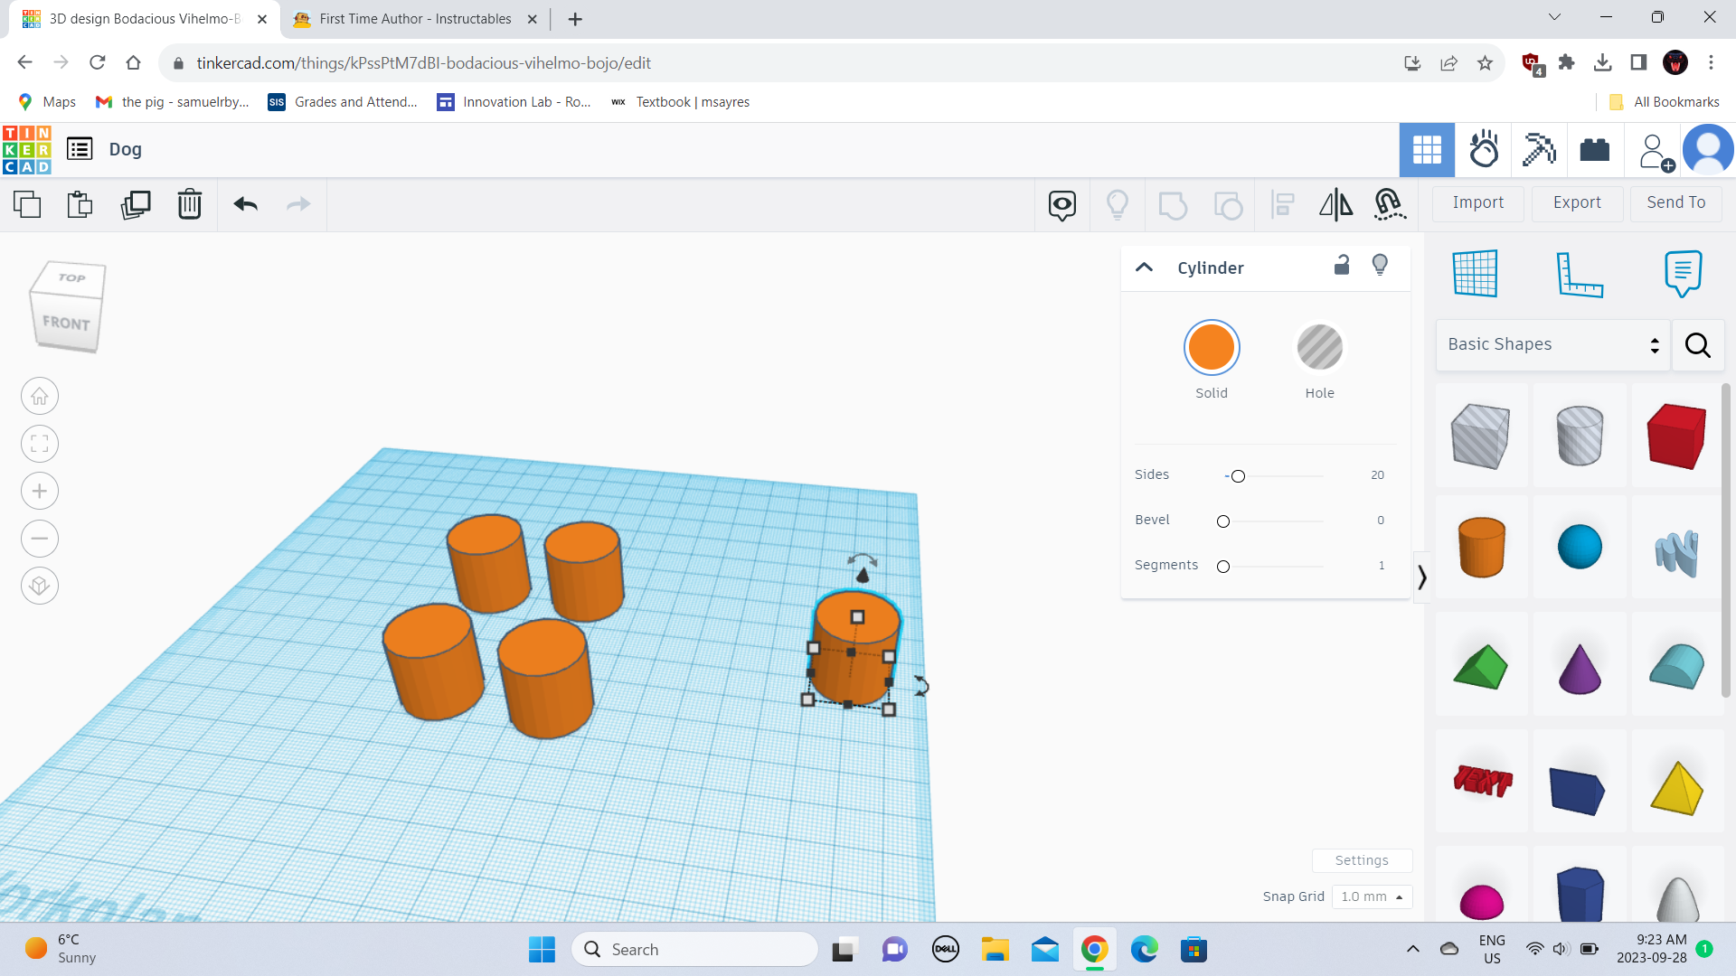Switch to First Time Author Instructables tab
This screenshot has width=1736, height=976.
415,19
